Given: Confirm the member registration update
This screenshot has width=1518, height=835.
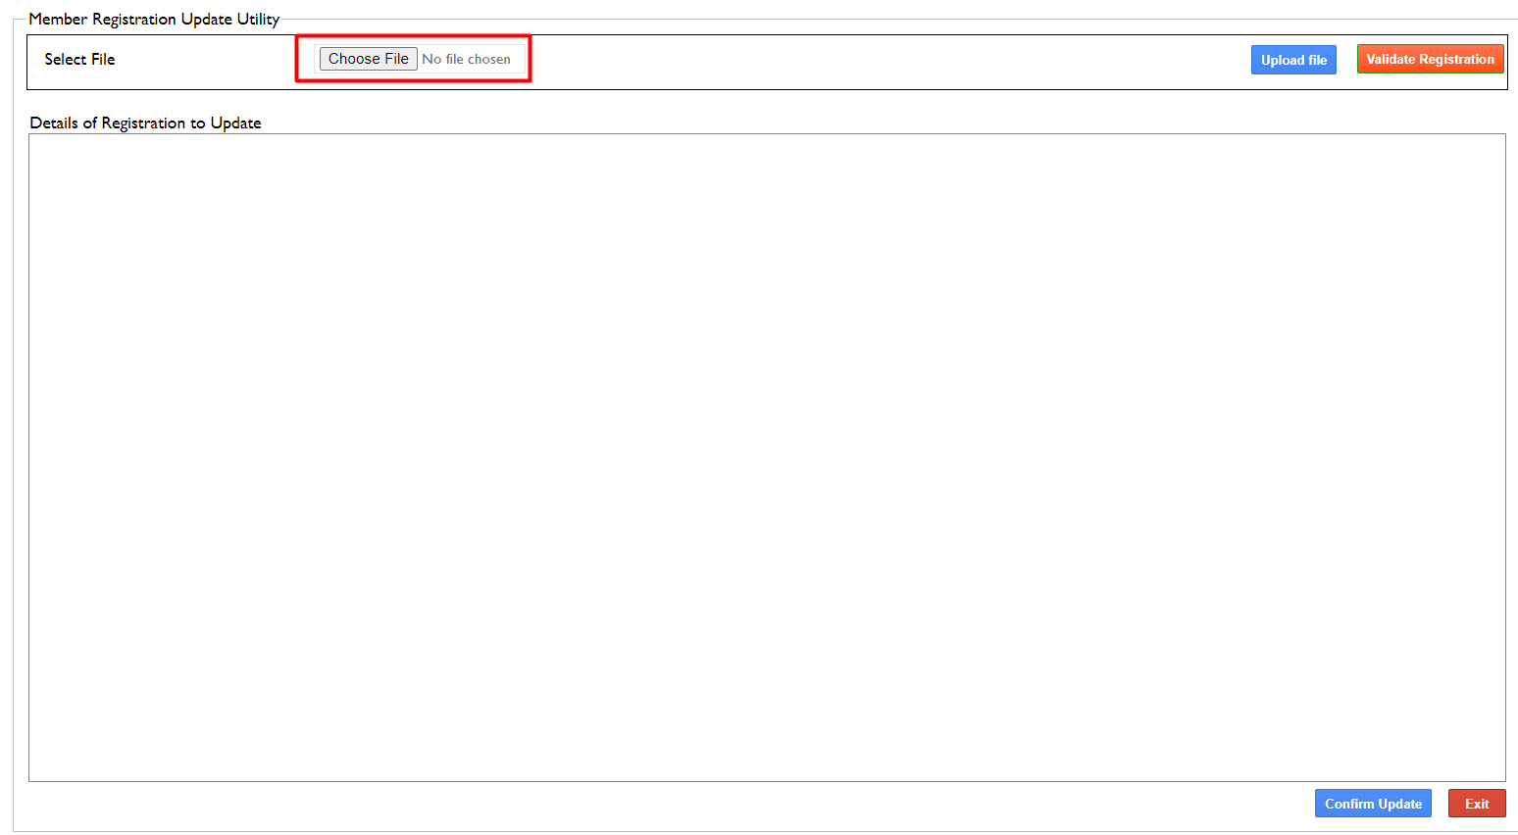Looking at the screenshot, I should point(1372,804).
